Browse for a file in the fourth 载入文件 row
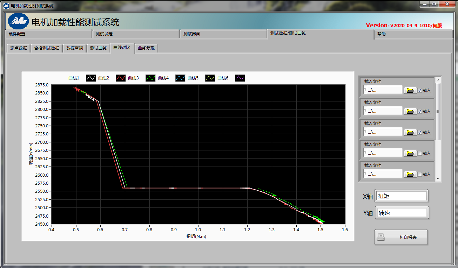458x268 pixels. click(x=410, y=153)
